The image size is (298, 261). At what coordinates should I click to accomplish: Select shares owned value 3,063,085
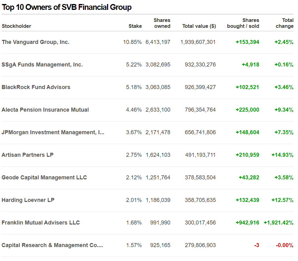click(158, 87)
